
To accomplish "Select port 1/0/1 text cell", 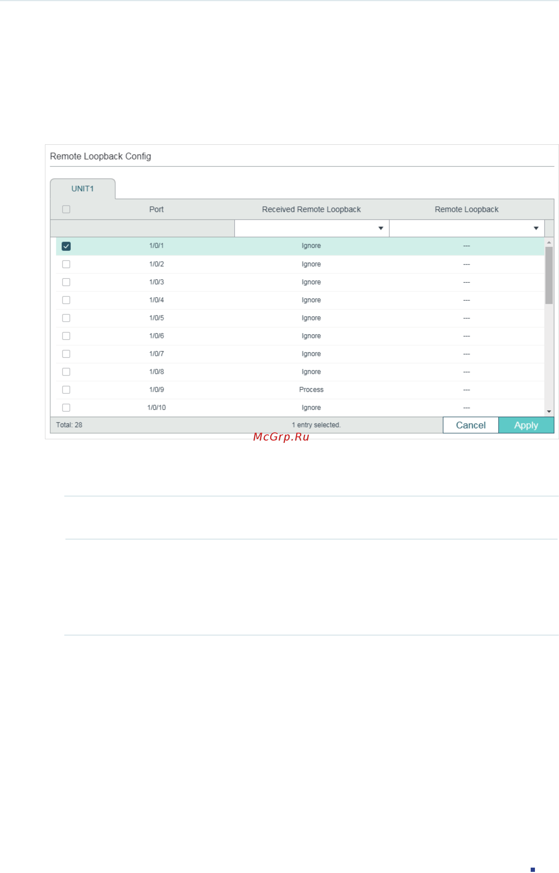I will tap(156, 246).
